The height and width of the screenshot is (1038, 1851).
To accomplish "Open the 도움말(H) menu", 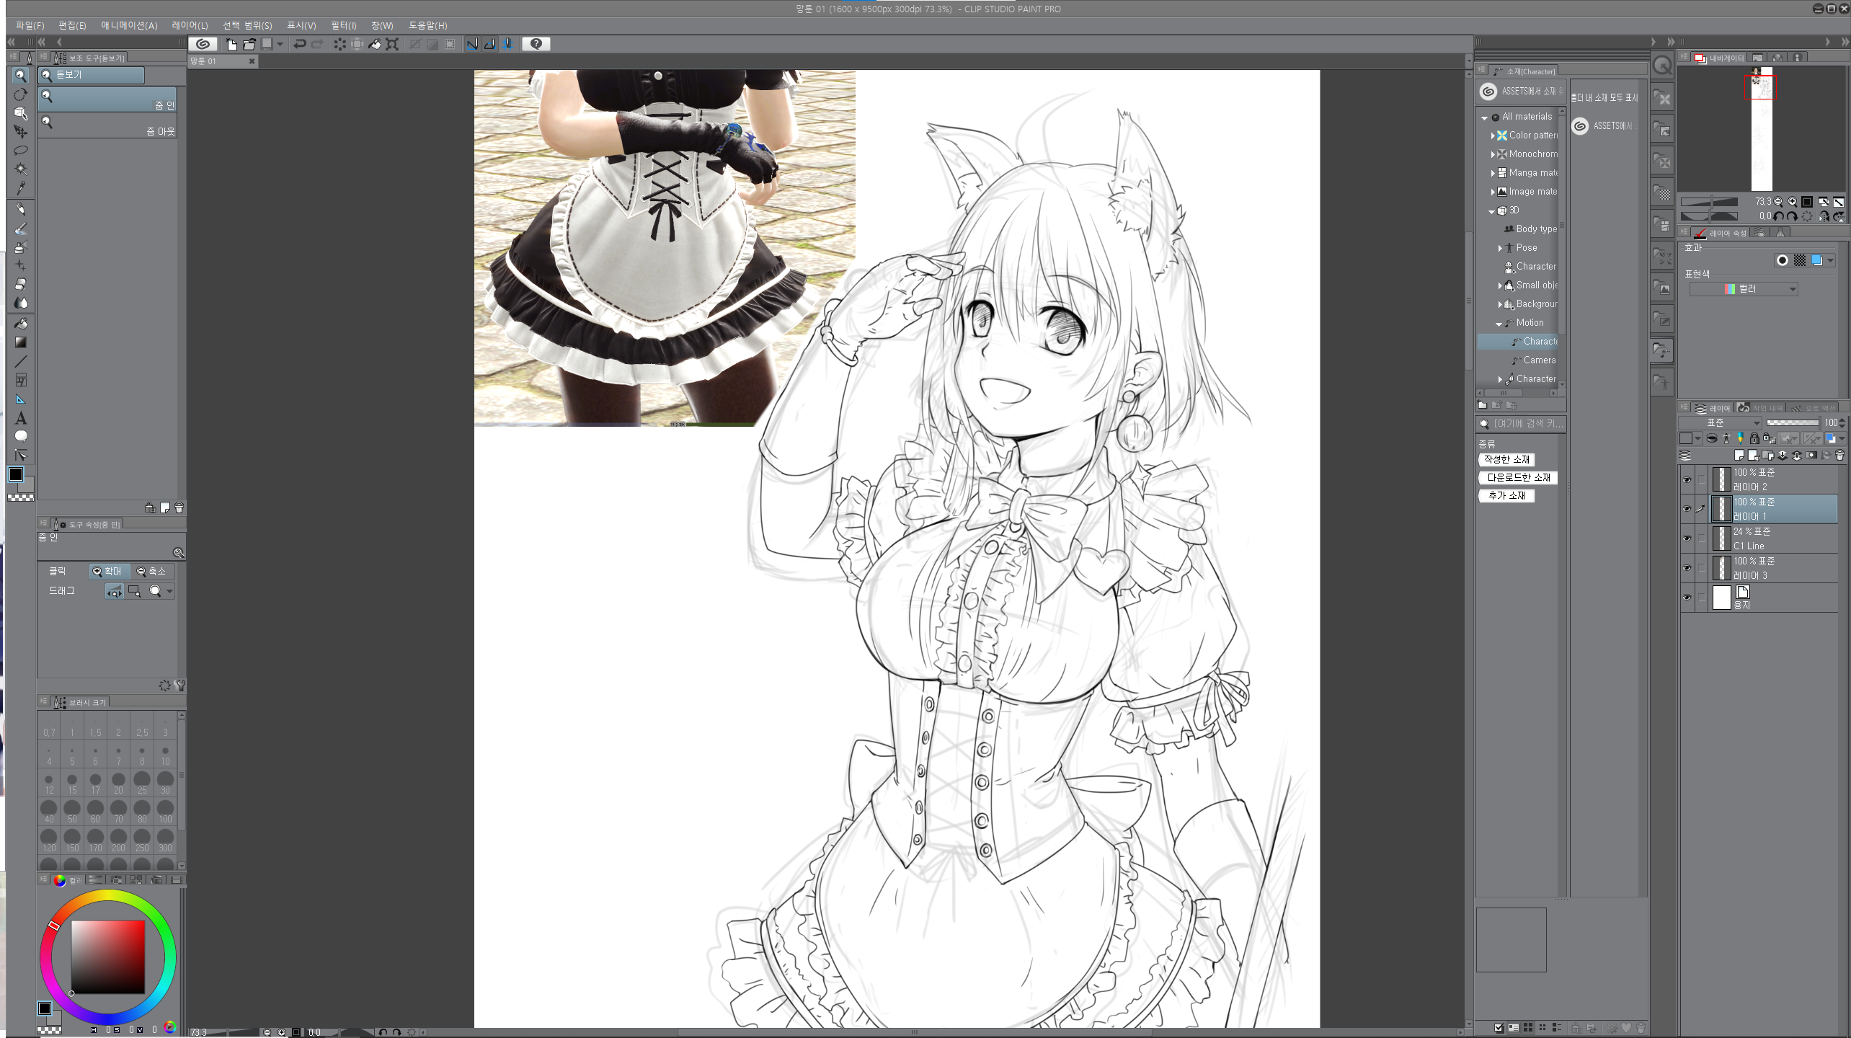I will click(427, 25).
